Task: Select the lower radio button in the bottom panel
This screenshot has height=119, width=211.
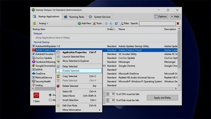Action: 50,100
